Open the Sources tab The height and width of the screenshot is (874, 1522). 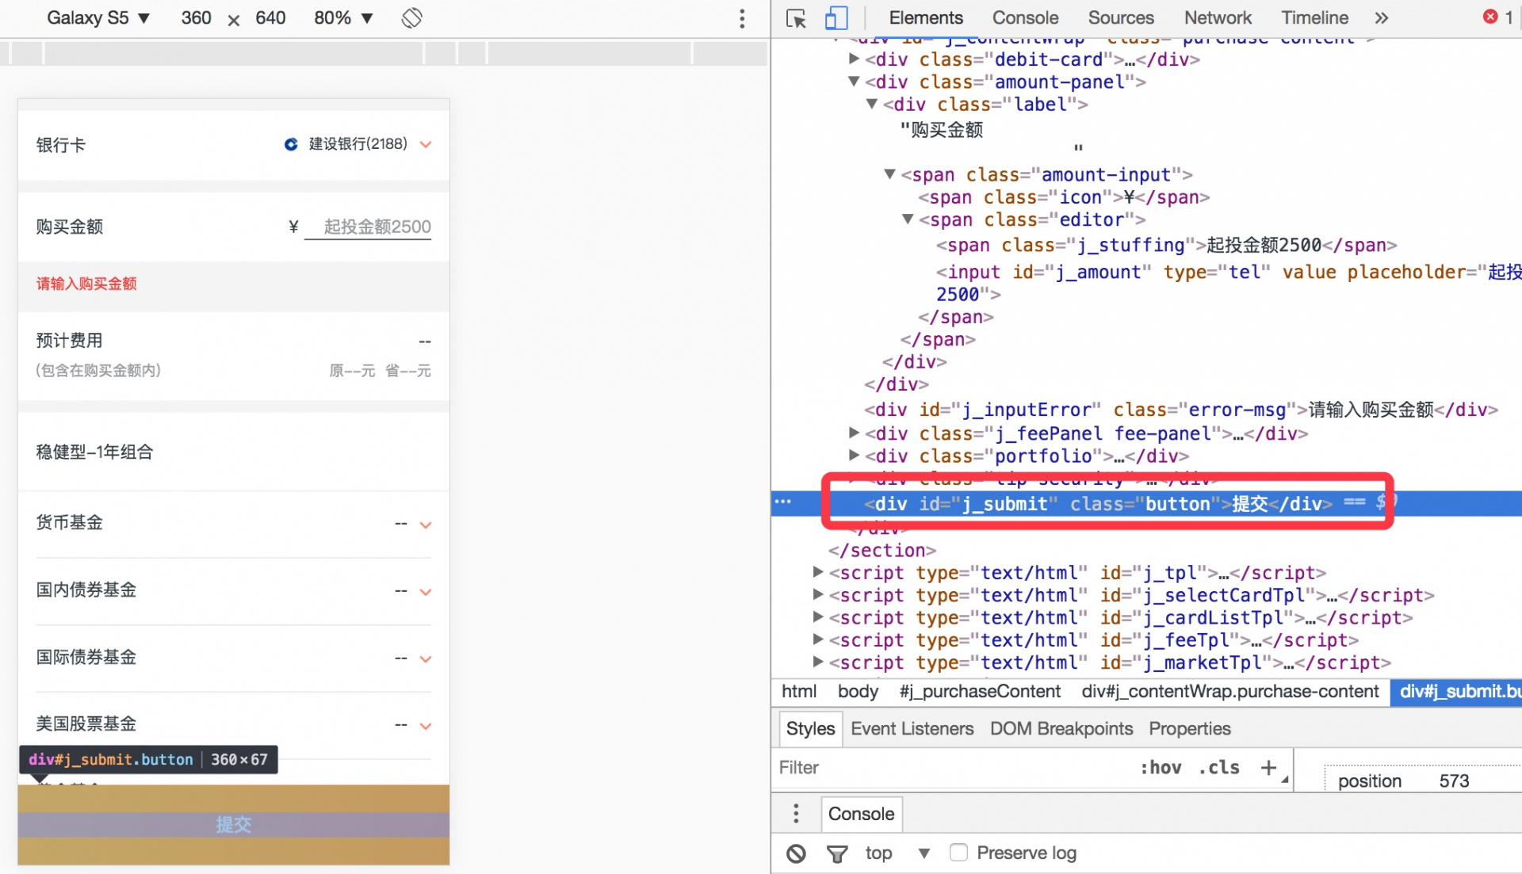click(1121, 18)
